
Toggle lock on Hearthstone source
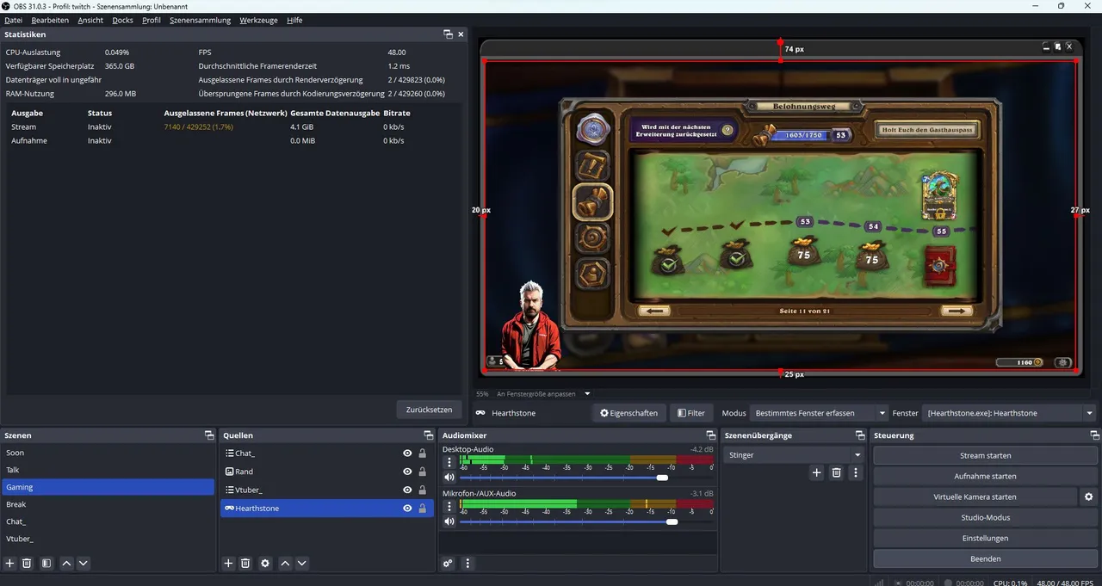[422, 509]
